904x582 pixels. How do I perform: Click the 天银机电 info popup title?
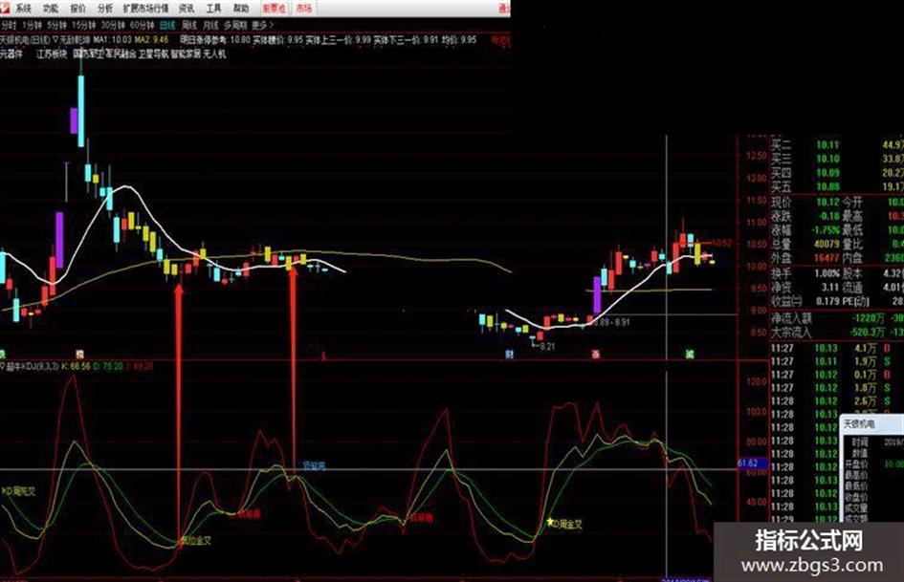859,424
